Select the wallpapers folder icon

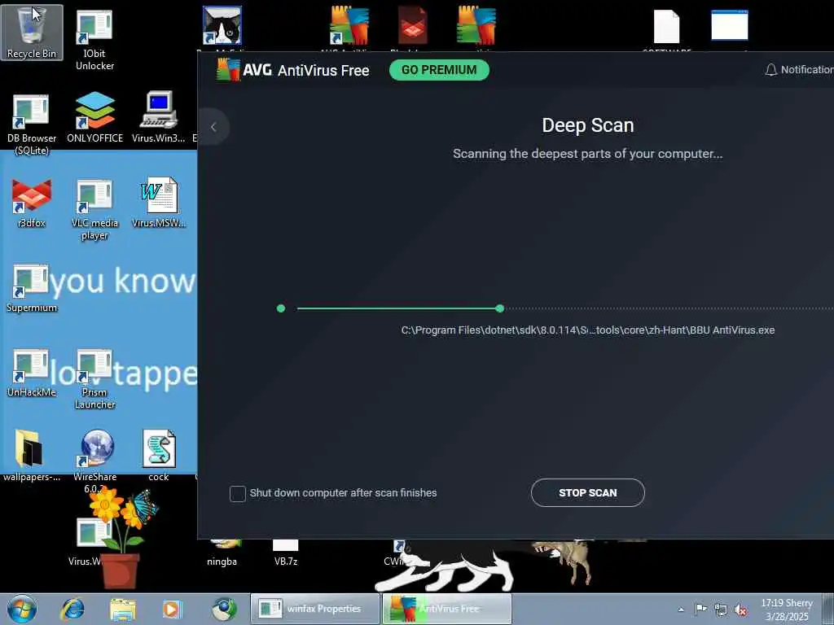coord(32,455)
